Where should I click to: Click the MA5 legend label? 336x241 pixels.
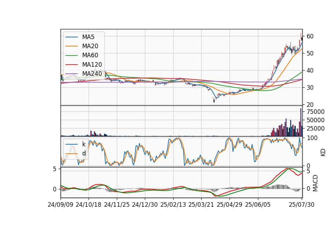(88, 37)
